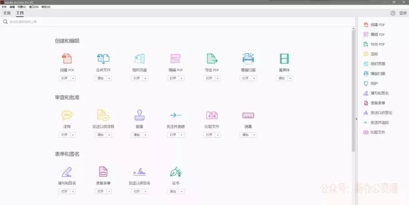
Task: Open the 编辑 menu
Action: click(x=12, y=7)
